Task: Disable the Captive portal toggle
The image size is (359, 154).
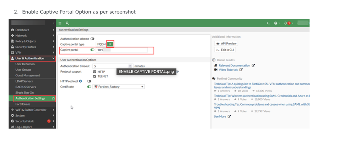Action: coord(92,50)
